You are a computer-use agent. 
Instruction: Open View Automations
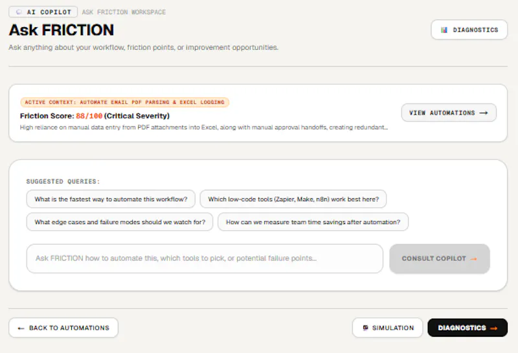click(x=449, y=113)
